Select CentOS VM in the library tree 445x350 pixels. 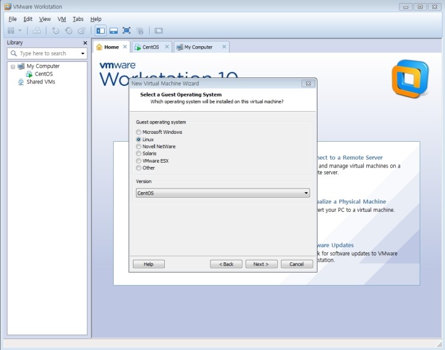pyautogui.click(x=44, y=74)
